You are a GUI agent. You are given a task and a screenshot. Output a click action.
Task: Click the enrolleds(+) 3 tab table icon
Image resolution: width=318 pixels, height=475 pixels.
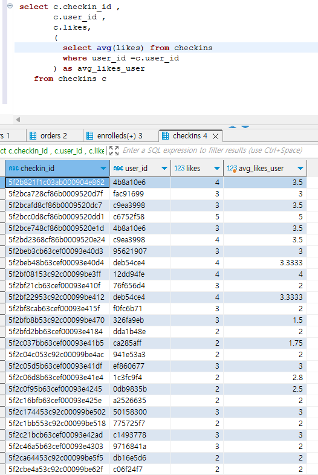click(89, 136)
